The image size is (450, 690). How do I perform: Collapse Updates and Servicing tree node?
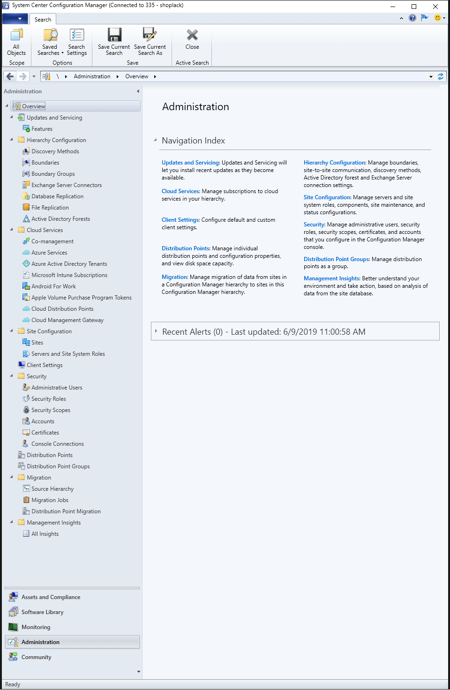tap(12, 117)
